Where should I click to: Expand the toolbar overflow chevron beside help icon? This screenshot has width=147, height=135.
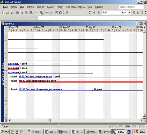(90, 12)
